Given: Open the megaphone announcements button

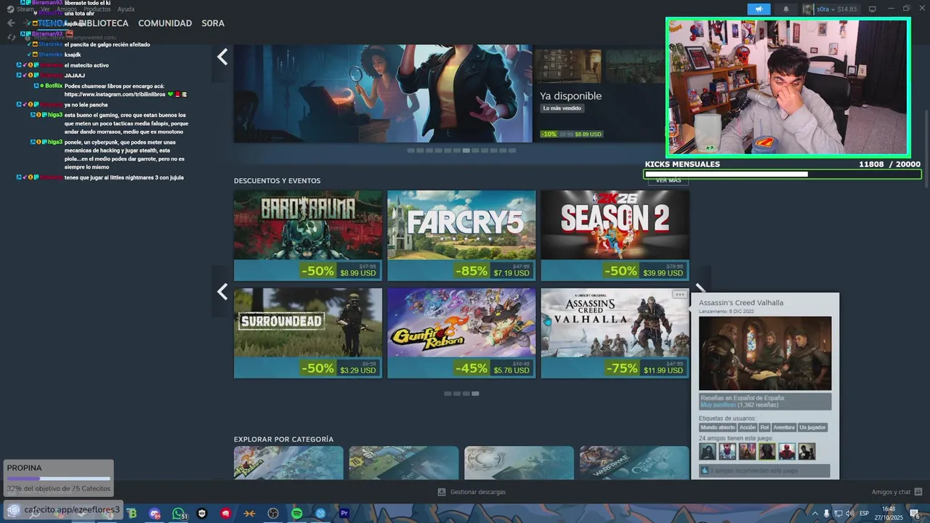Looking at the screenshot, I should click(x=759, y=9).
